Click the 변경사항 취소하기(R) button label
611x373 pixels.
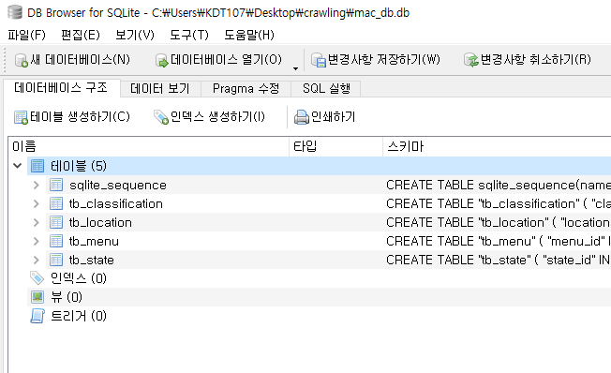[x=536, y=60]
